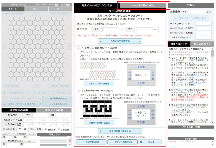Focus the 施工寸法 ヨコ cm input field
The height and width of the screenshot is (148, 216).
click(144, 29)
